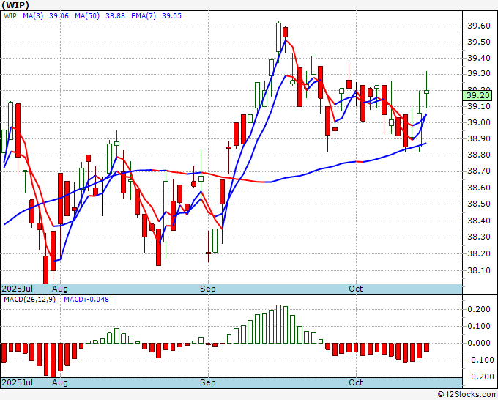Click the Aug label under price chart
Viewport: 498px width, 400px height.
[x=60, y=289]
